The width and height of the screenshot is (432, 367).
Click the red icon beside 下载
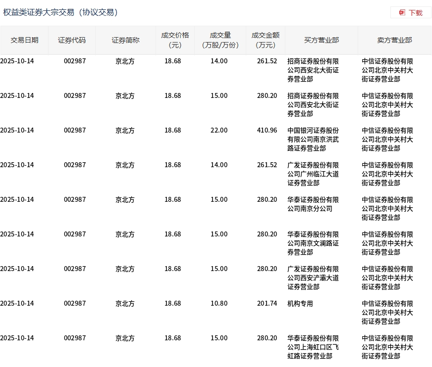point(402,13)
